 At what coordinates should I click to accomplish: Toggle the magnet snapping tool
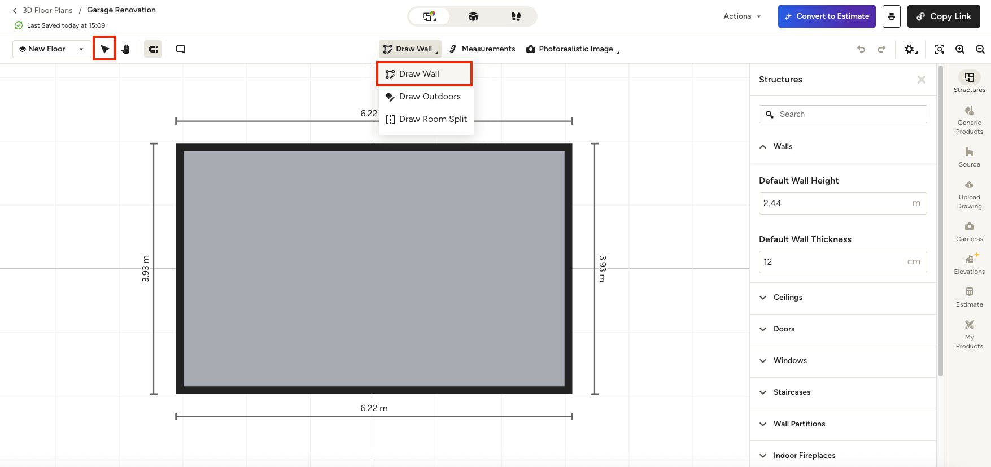tap(153, 49)
